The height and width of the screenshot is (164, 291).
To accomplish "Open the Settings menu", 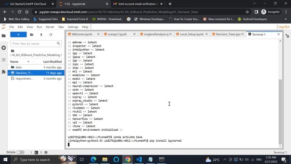I will point(73,27).
